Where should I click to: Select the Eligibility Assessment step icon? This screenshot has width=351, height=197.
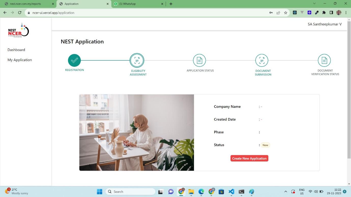137,60
